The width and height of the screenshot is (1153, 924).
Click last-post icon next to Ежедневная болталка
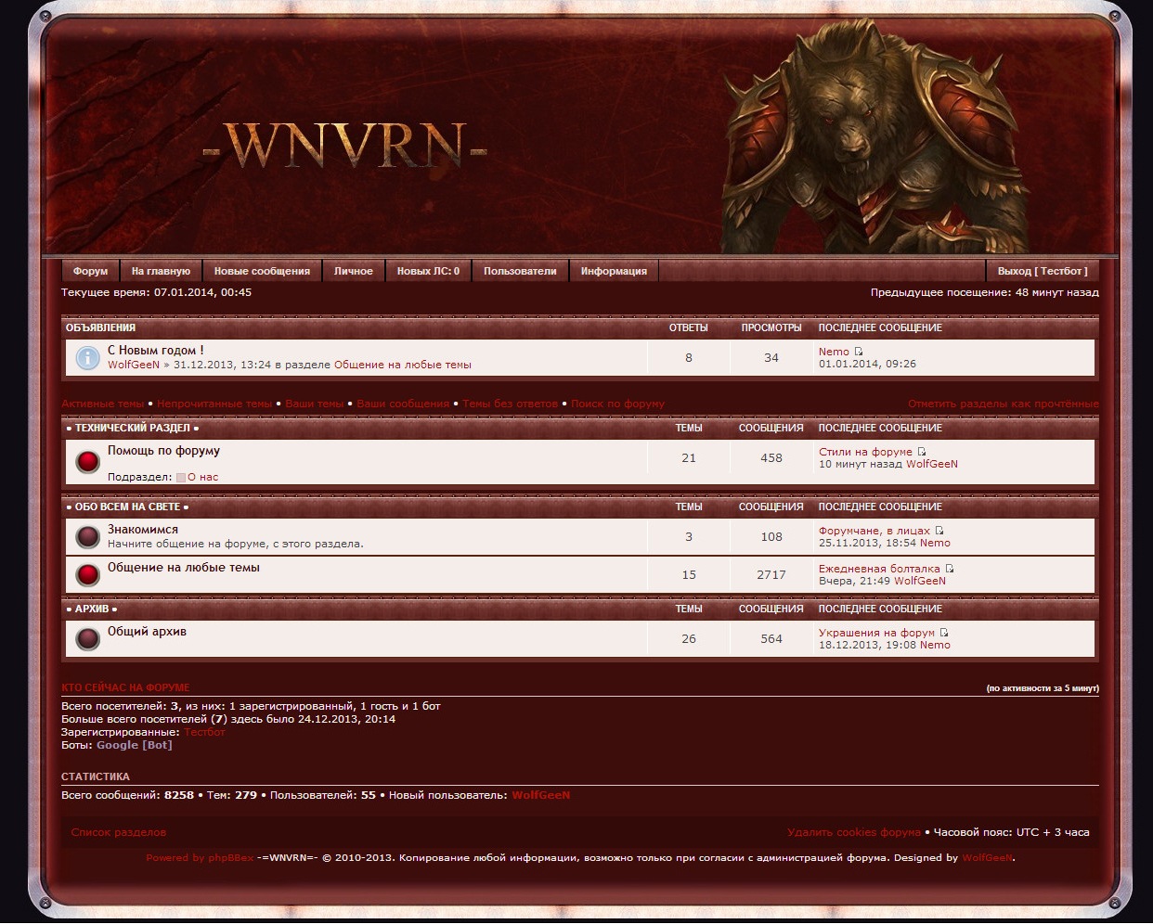point(950,569)
